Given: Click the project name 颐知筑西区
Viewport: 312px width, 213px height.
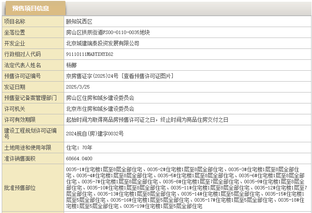Looking at the screenshot, I should point(79,21).
